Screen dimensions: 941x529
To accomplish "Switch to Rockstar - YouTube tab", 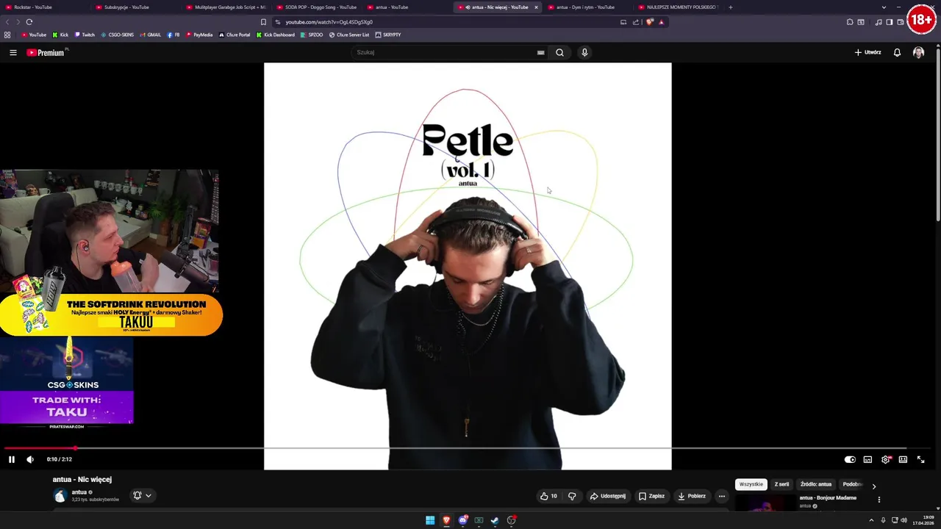I will pyautogui.click(x=45, y=7).
